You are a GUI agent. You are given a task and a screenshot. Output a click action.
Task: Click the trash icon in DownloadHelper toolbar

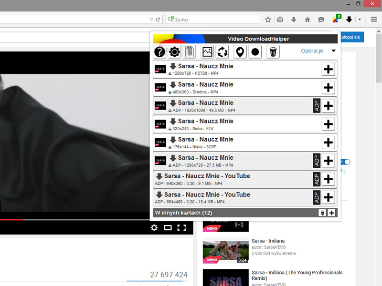(x=273, y=52)
